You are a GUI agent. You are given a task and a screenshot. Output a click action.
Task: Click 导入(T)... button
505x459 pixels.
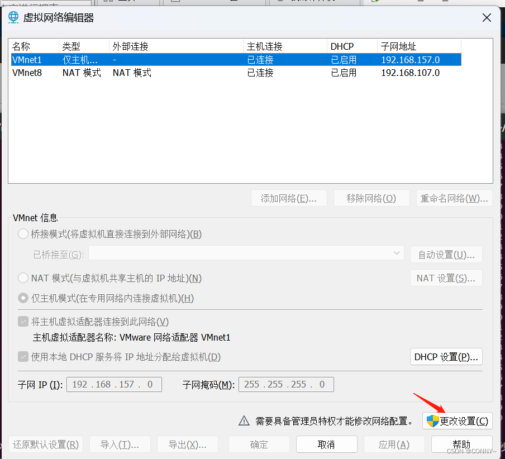pos(120,444)
